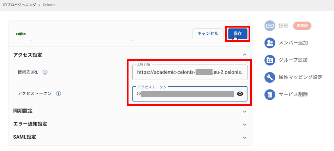Image resolution: width=334 pixels, height=151 pixels.
Task: Show info for アクセストークン label
Action: 59,93
